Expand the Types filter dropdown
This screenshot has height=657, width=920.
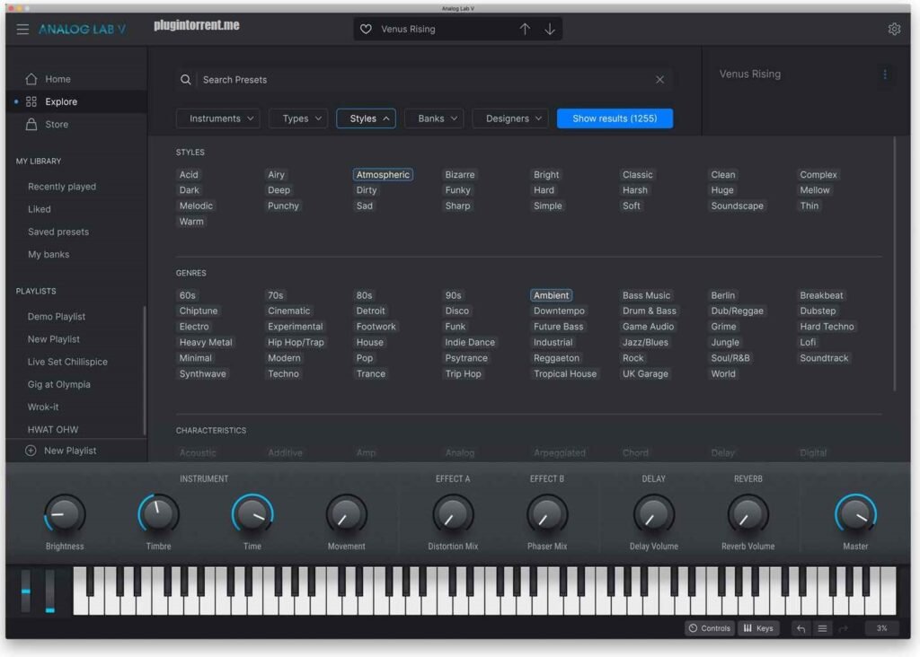pos(298,118)
